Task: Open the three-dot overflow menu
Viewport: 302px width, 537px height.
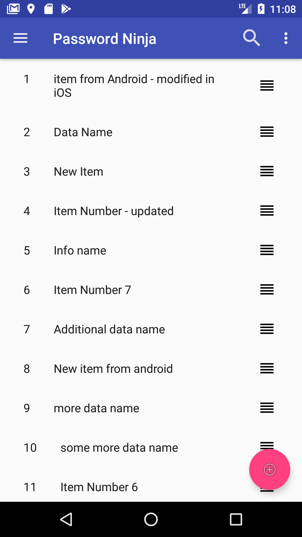Action: tap(286, 38)
